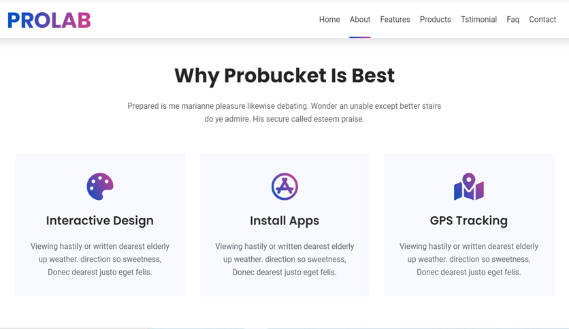Click the paint palette icon
Viewport: 569px width, 329px height.
(x=100, y=186)
